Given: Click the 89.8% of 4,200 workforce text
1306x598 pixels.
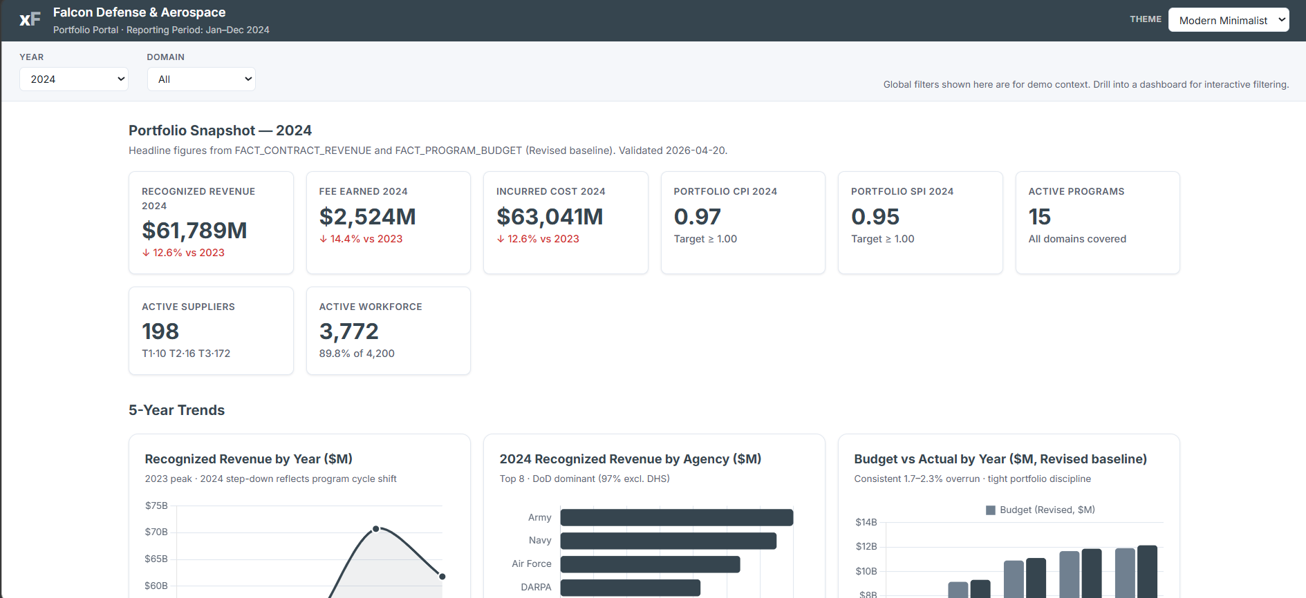Looking at the screenshot, I should pos(357,354).
